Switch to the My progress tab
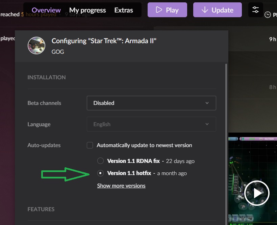 pos(87,10)
